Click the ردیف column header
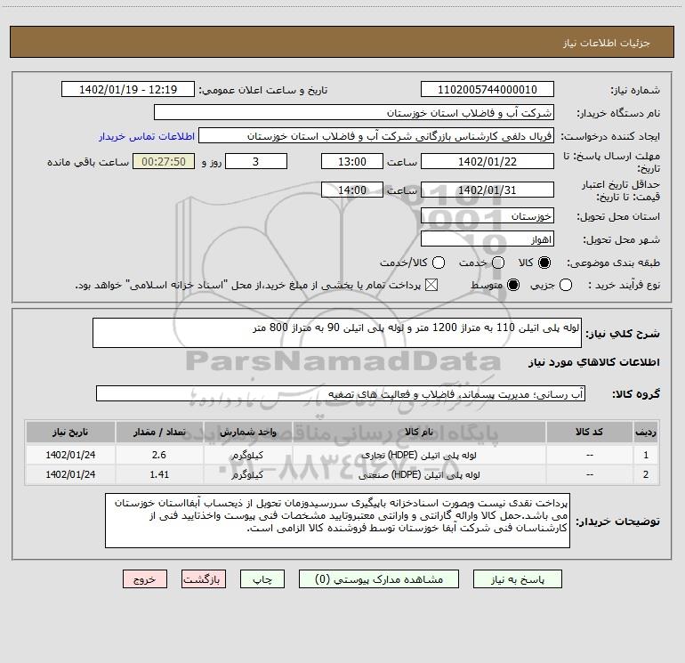The height and width of the screenshot is (663, 685). (646, 432)
